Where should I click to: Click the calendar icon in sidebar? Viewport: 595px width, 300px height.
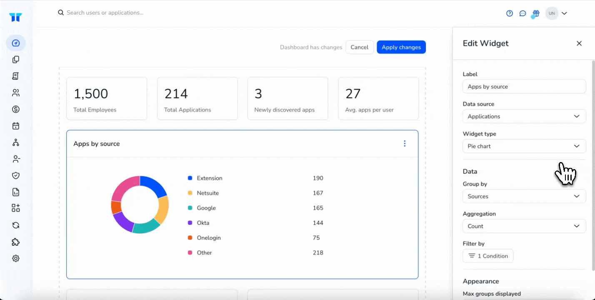[x=16, y=126]
